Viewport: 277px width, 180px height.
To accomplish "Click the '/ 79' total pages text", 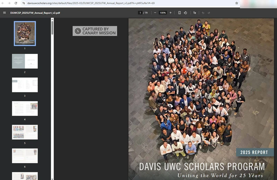I will click(145, 13).
